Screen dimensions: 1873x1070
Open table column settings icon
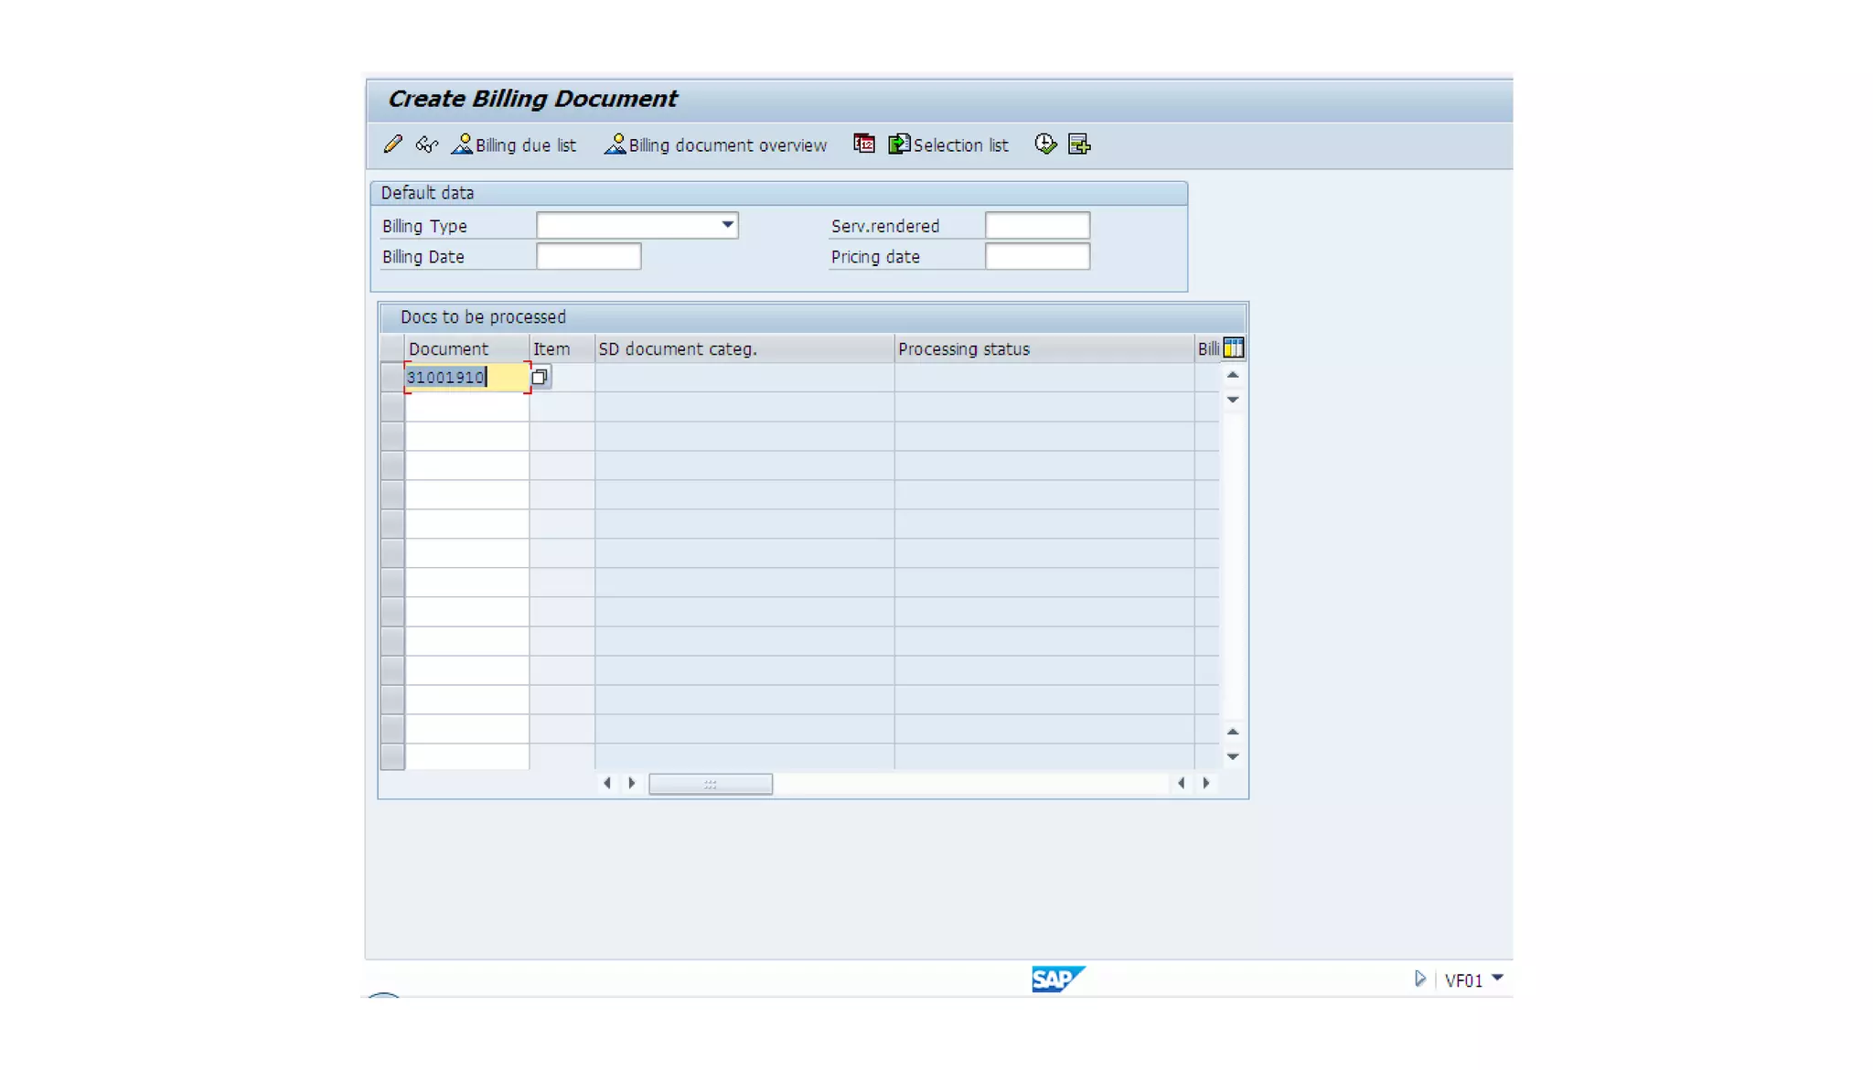(x=1233, y=348)
